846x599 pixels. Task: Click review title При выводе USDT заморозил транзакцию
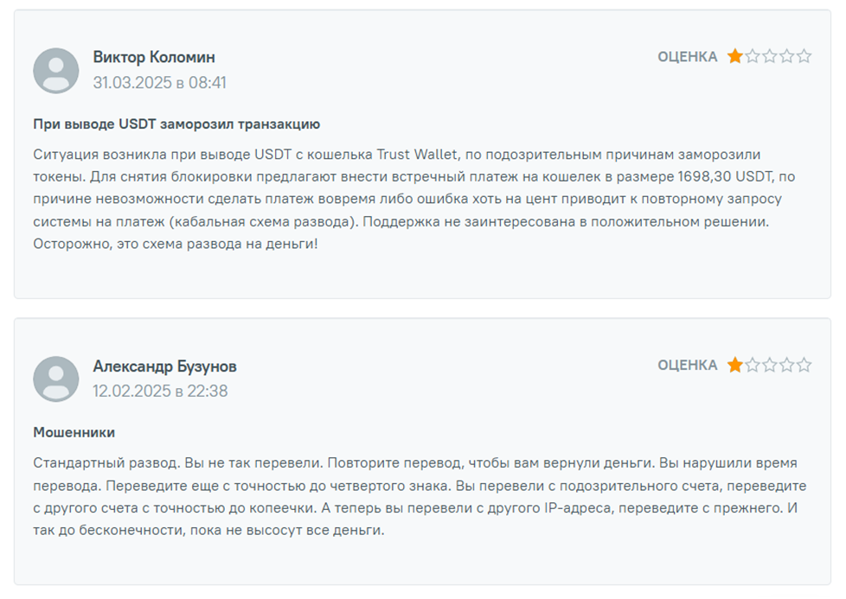(x=176, y=124)
